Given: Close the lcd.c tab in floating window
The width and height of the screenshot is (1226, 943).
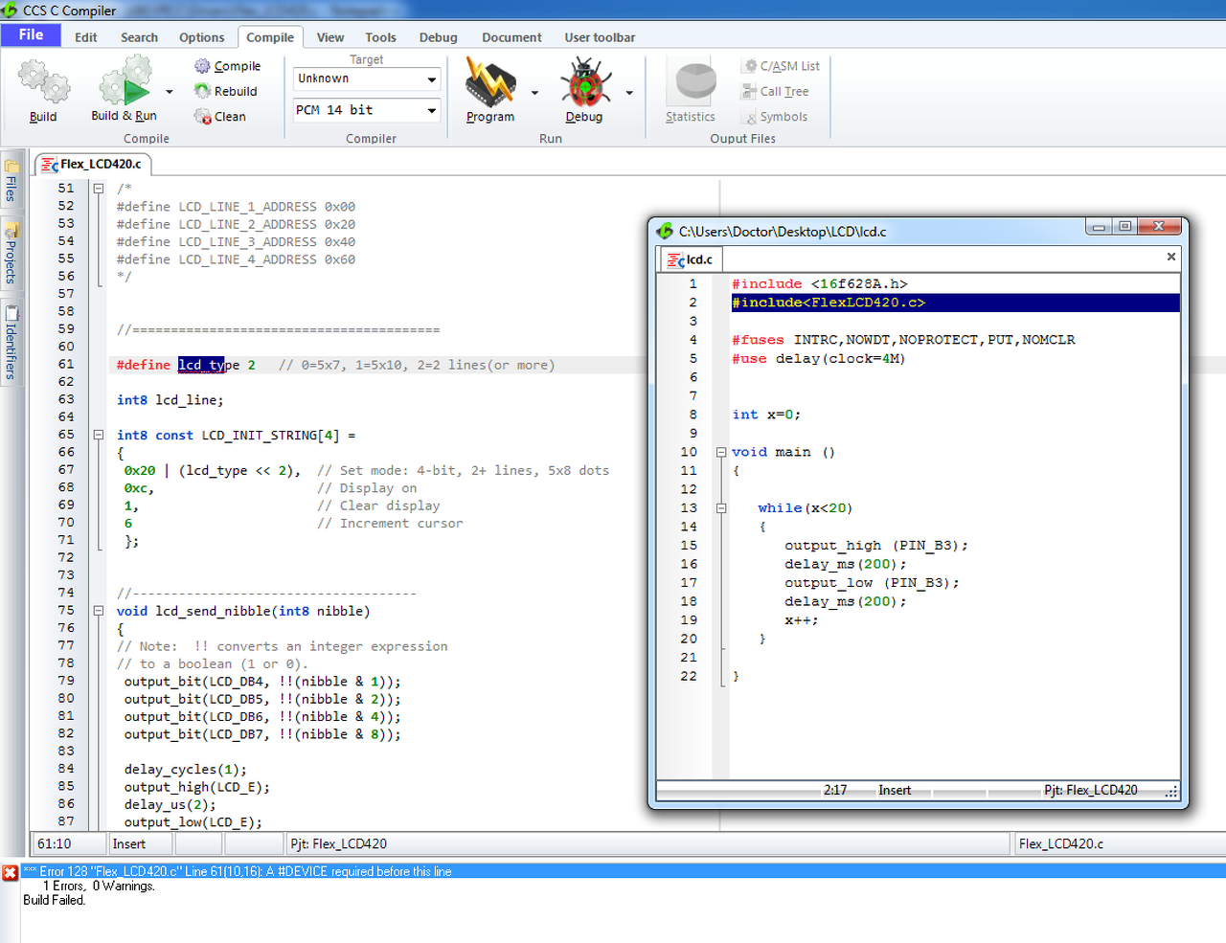Looking at the screenshot, I should point(1170,258).
